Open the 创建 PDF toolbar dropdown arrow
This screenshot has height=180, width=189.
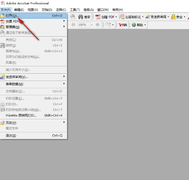tap(116, 17)
